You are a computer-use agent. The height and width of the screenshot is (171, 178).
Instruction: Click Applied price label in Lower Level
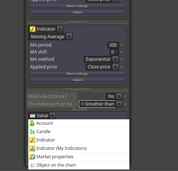point(44,67)
